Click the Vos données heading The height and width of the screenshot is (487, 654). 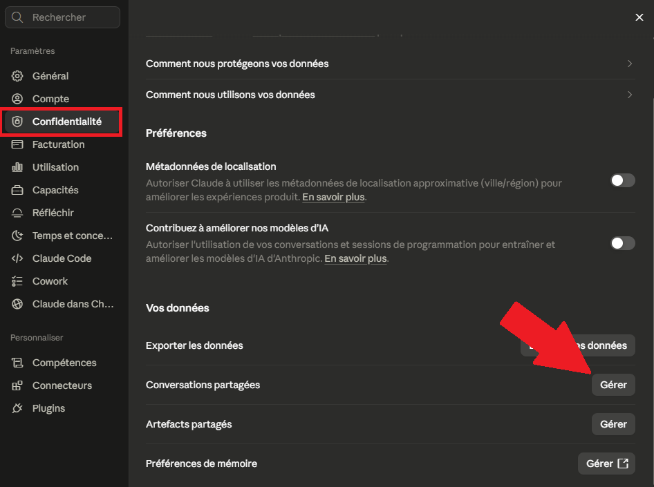coord(177,308)
